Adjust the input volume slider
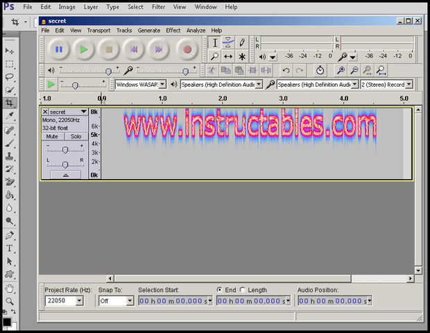This screenshot has width=430, height=333. (x=186, y=72)
